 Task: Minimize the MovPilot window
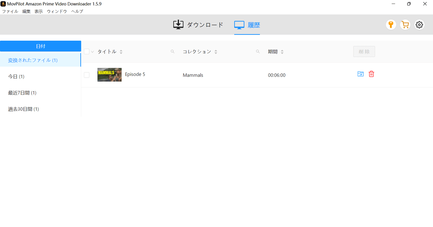(393, 4)
